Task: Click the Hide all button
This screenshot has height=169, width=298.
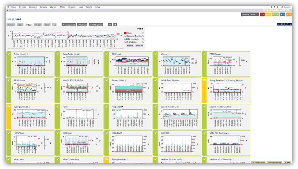Action: tap(130, 45)
